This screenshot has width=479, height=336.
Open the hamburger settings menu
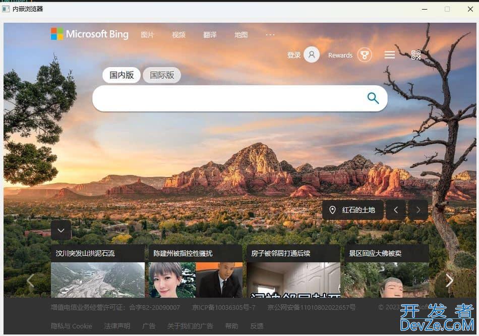(x=389, y=55)
